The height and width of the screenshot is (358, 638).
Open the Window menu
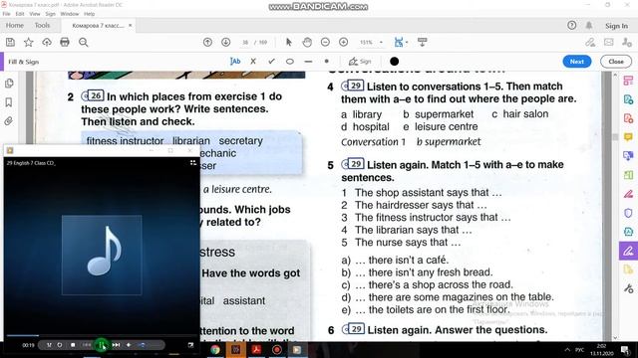coord(70,14)
